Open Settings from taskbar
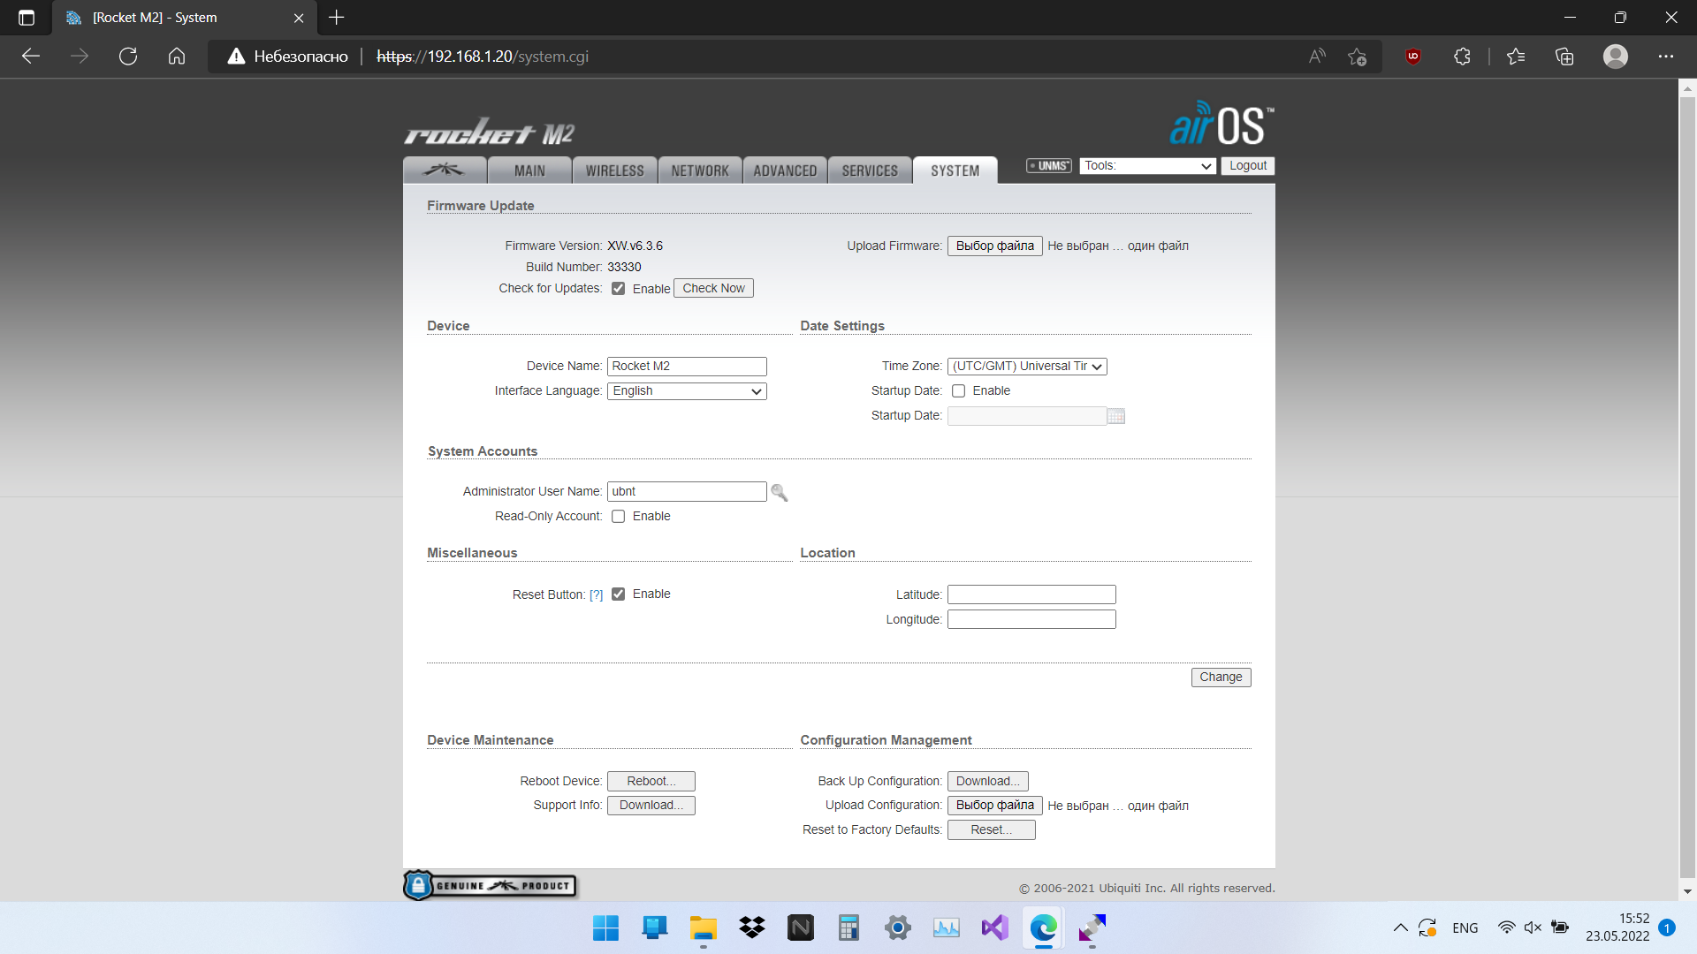This screenshot has width=1697, height=954. (x=898, y=928)
